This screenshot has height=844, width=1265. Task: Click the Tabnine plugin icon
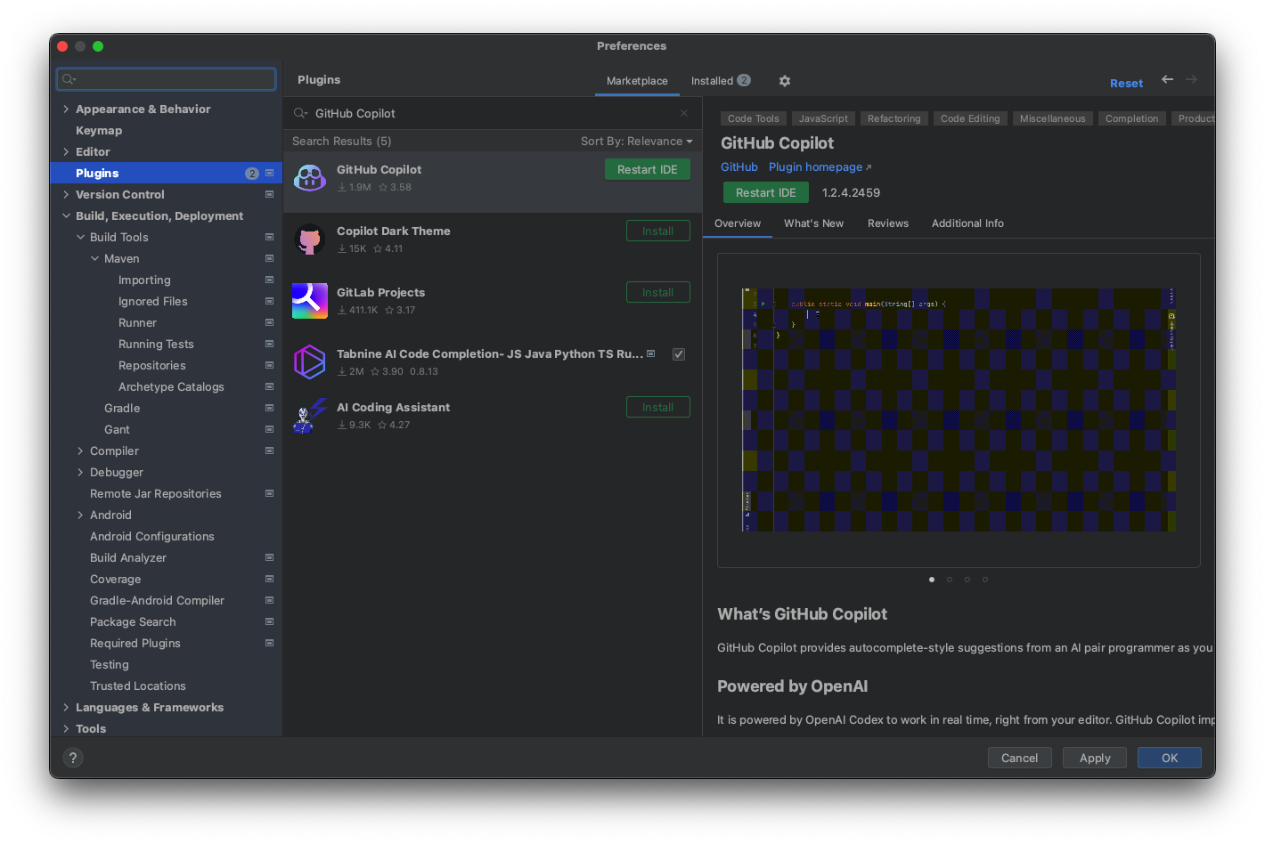[x=310, y=362]
